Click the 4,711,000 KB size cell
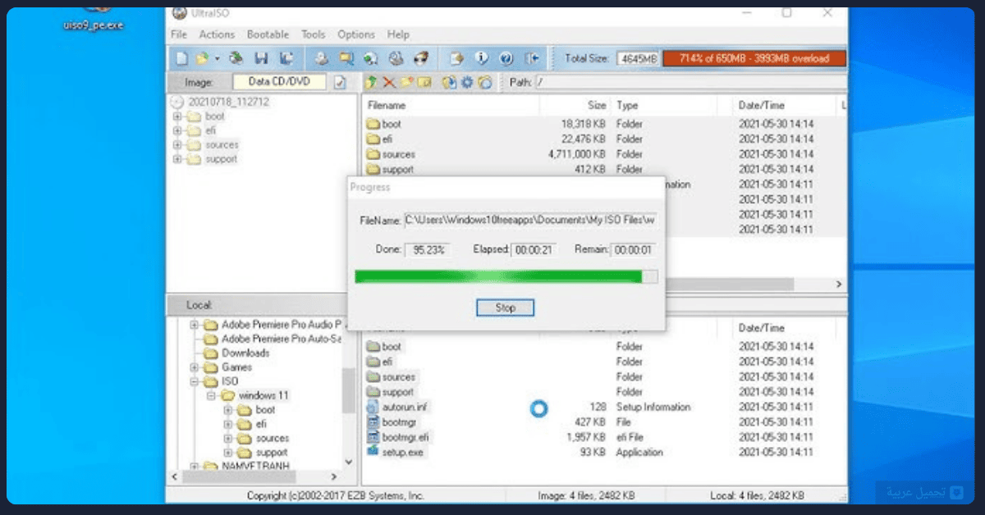Viewport: 985px width, 515px height. click(576, 154)
